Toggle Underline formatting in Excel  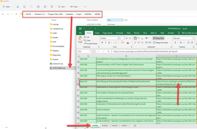click(x=109, y=43)
